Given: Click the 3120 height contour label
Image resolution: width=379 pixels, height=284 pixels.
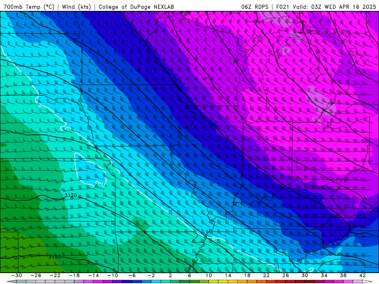Looking at the screenshot, I should pos(71,195).
